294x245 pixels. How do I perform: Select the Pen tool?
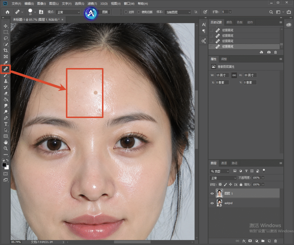tap(6, 118)
